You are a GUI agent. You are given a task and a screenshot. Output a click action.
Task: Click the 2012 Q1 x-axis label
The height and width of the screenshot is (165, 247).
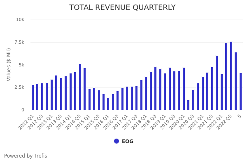pos(26,122)
